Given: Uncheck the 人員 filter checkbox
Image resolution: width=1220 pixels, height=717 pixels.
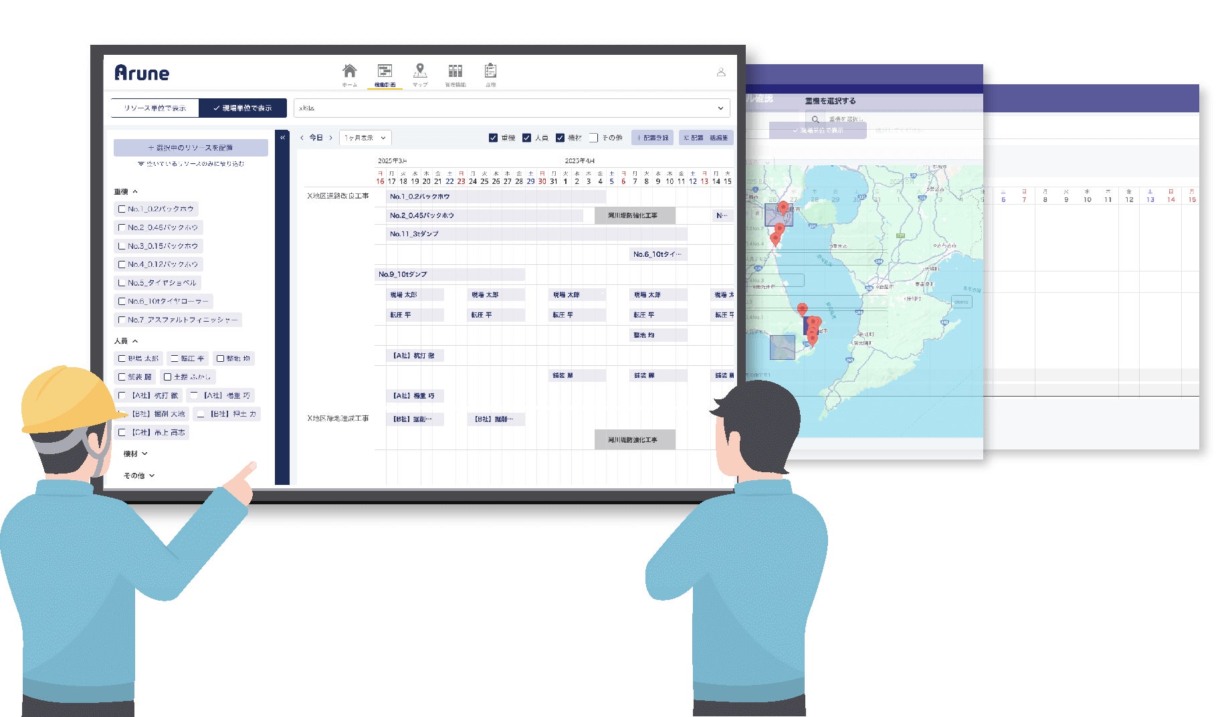Looking at the screenshot, I should click(526, 138).
